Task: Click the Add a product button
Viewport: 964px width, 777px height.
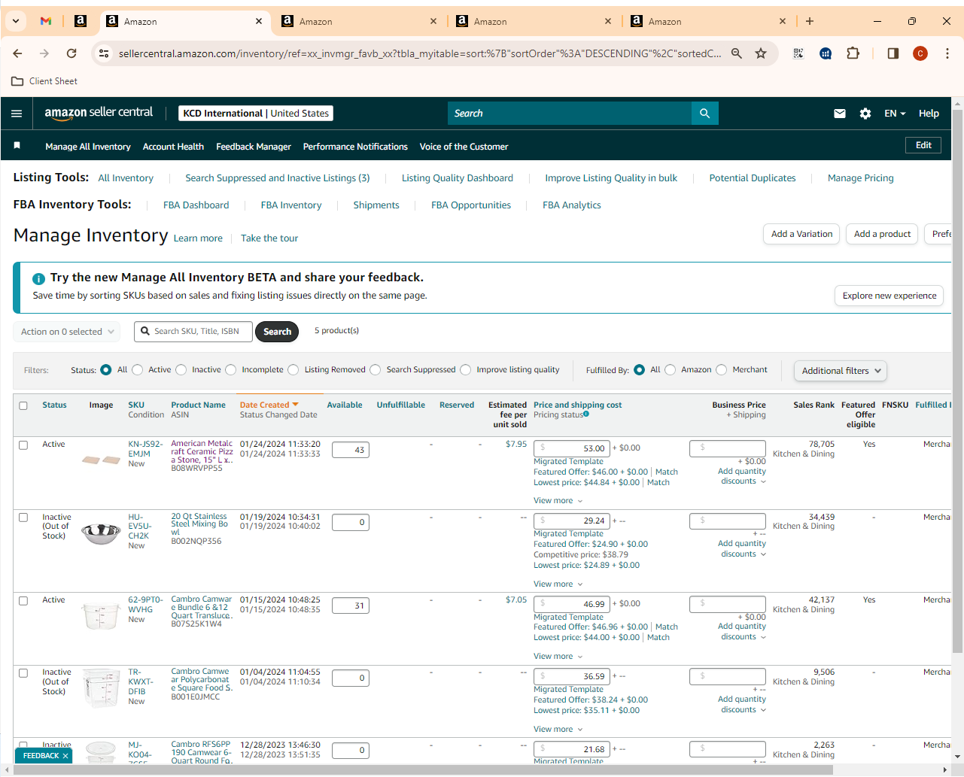Action: pyautogui.click(x=882, y=234)
